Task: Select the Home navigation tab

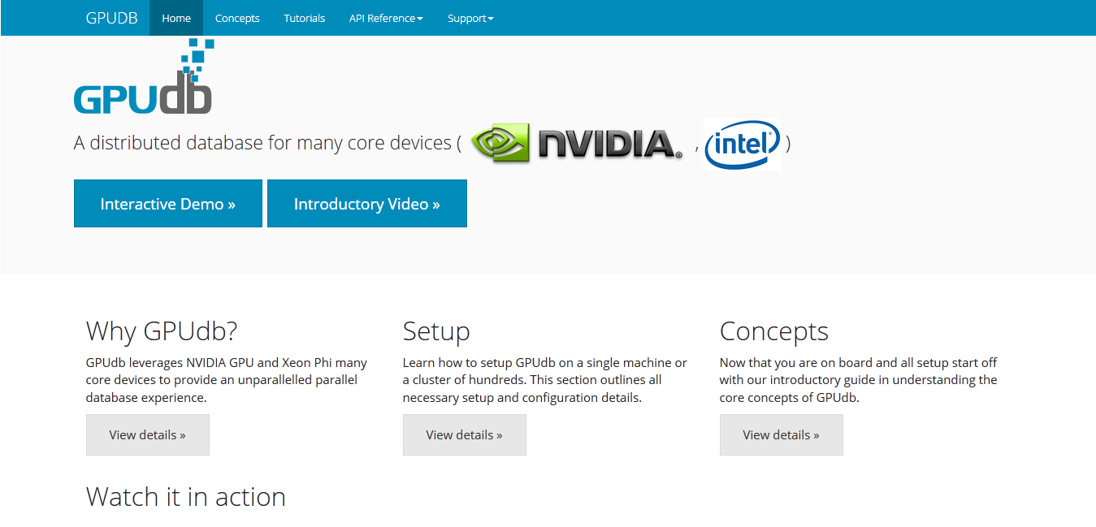Action: click(176, 18)
